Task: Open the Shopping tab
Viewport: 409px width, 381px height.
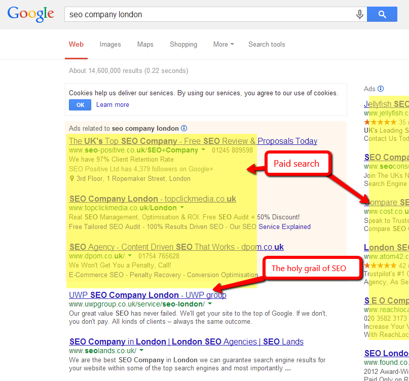Action: click(183, 45)
